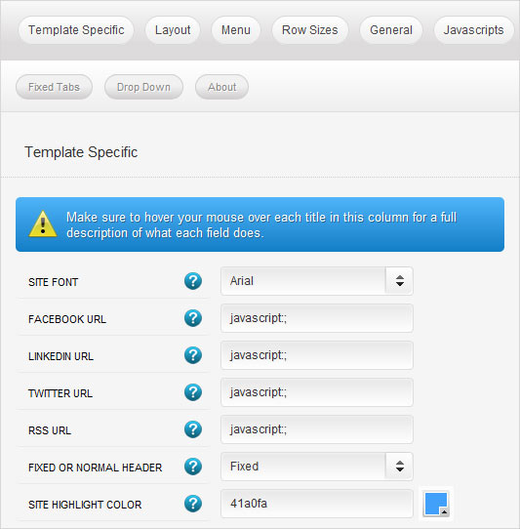The height and width of the screenshot is (529, 520).
Task: Click help icon for Site Highlight Color
Action: click(x=193, y=504)
